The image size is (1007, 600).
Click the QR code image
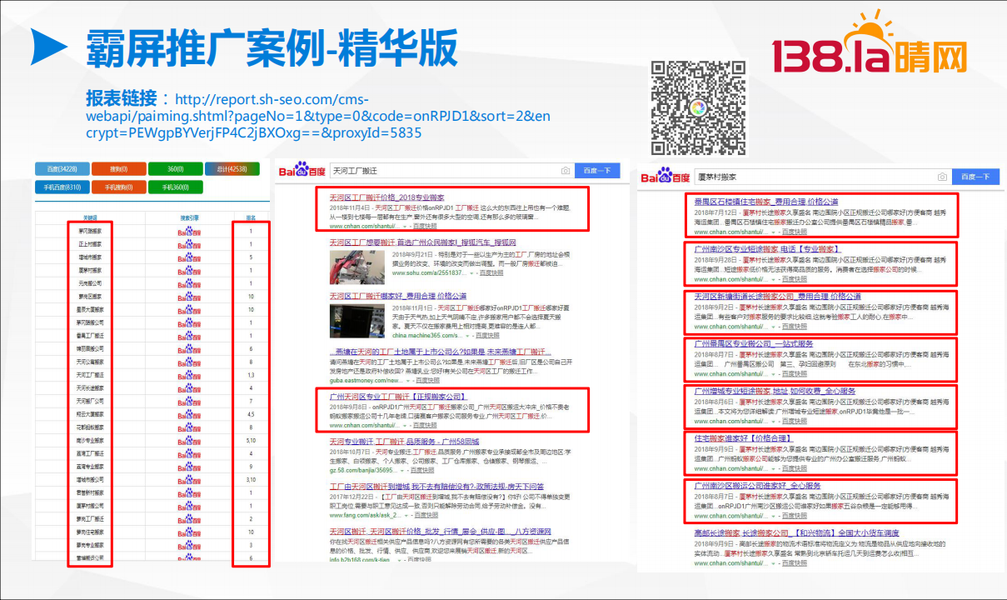(698, 108)
